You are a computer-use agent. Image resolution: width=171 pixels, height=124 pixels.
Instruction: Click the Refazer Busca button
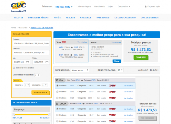point(40,92)
